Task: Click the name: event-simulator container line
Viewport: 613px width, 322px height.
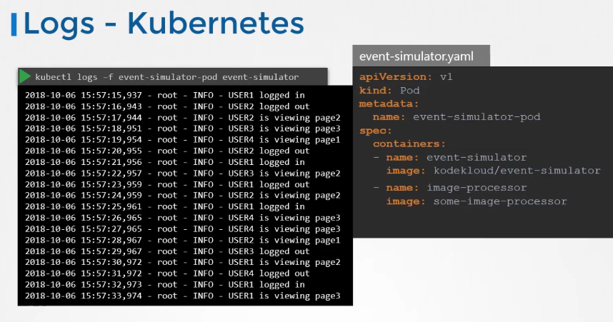Action: tap(449, 158)
